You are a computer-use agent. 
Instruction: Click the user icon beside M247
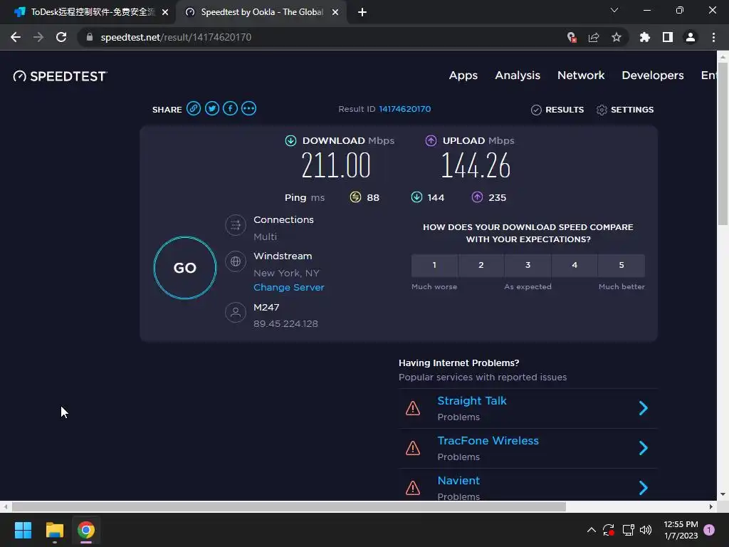[236, 313]
